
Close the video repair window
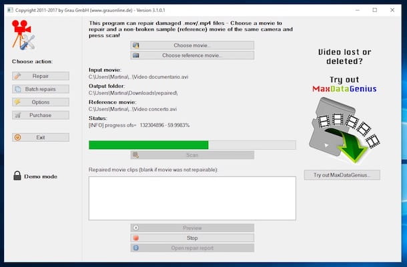392,10
